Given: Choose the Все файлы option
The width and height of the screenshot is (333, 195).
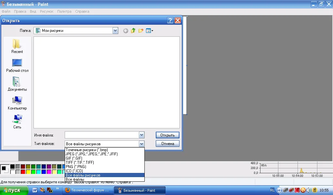Looking at the screenshot, I should click(x=104, y=179).
